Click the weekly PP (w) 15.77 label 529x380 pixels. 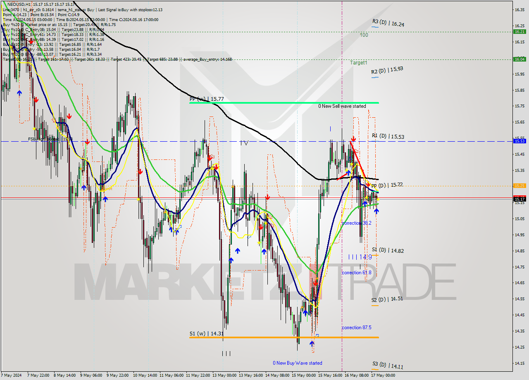pos(207,99)
